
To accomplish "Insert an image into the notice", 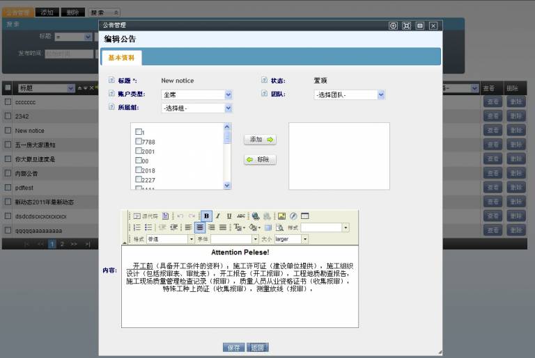I will point(282,216).
